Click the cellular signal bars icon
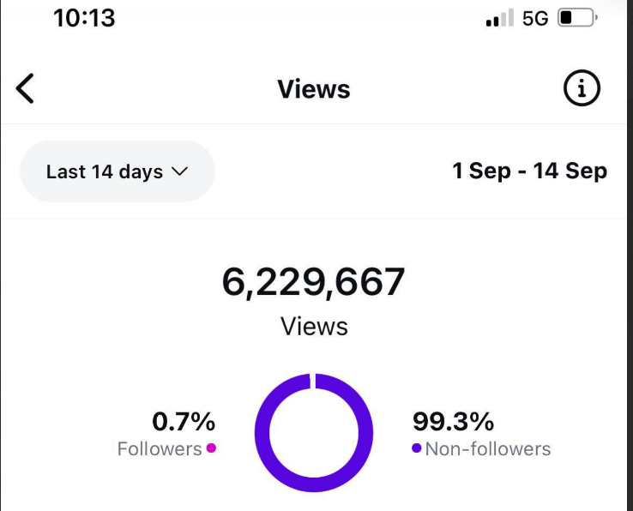Viewport: 633px width, 511px height. point(499,18)
